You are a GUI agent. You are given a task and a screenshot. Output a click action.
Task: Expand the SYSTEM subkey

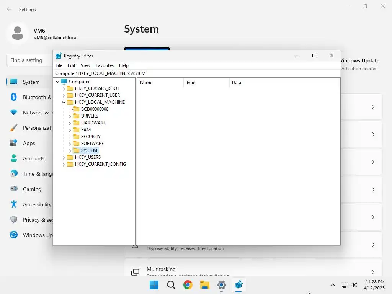point(70,150)
